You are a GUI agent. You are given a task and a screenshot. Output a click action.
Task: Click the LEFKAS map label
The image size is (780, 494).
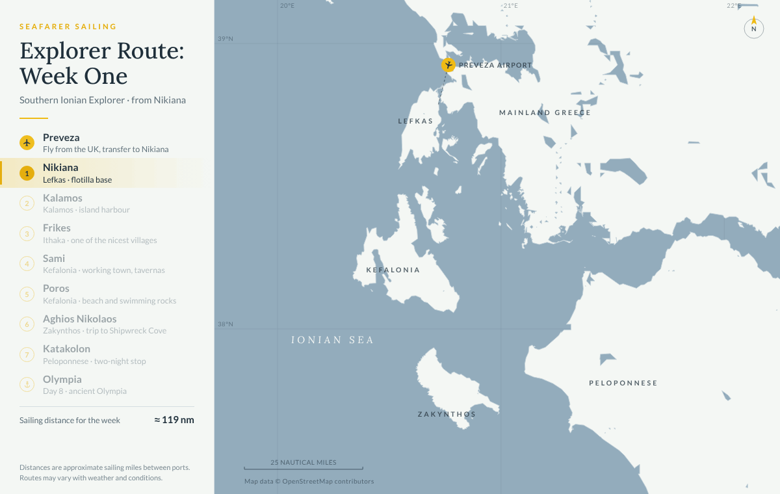tap(415, 121)
